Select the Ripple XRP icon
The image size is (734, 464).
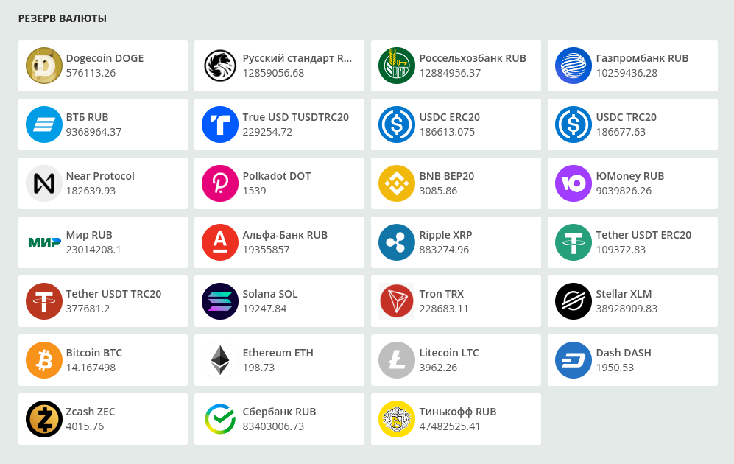click(397, 242)
